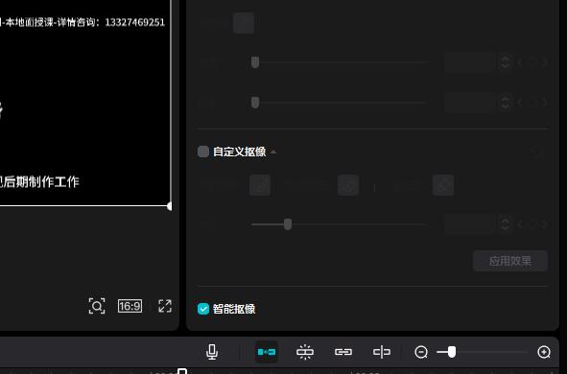The image size is (567, 374).
Task: Collapse the 自定义抠像 section arrow
Action: 273,152
